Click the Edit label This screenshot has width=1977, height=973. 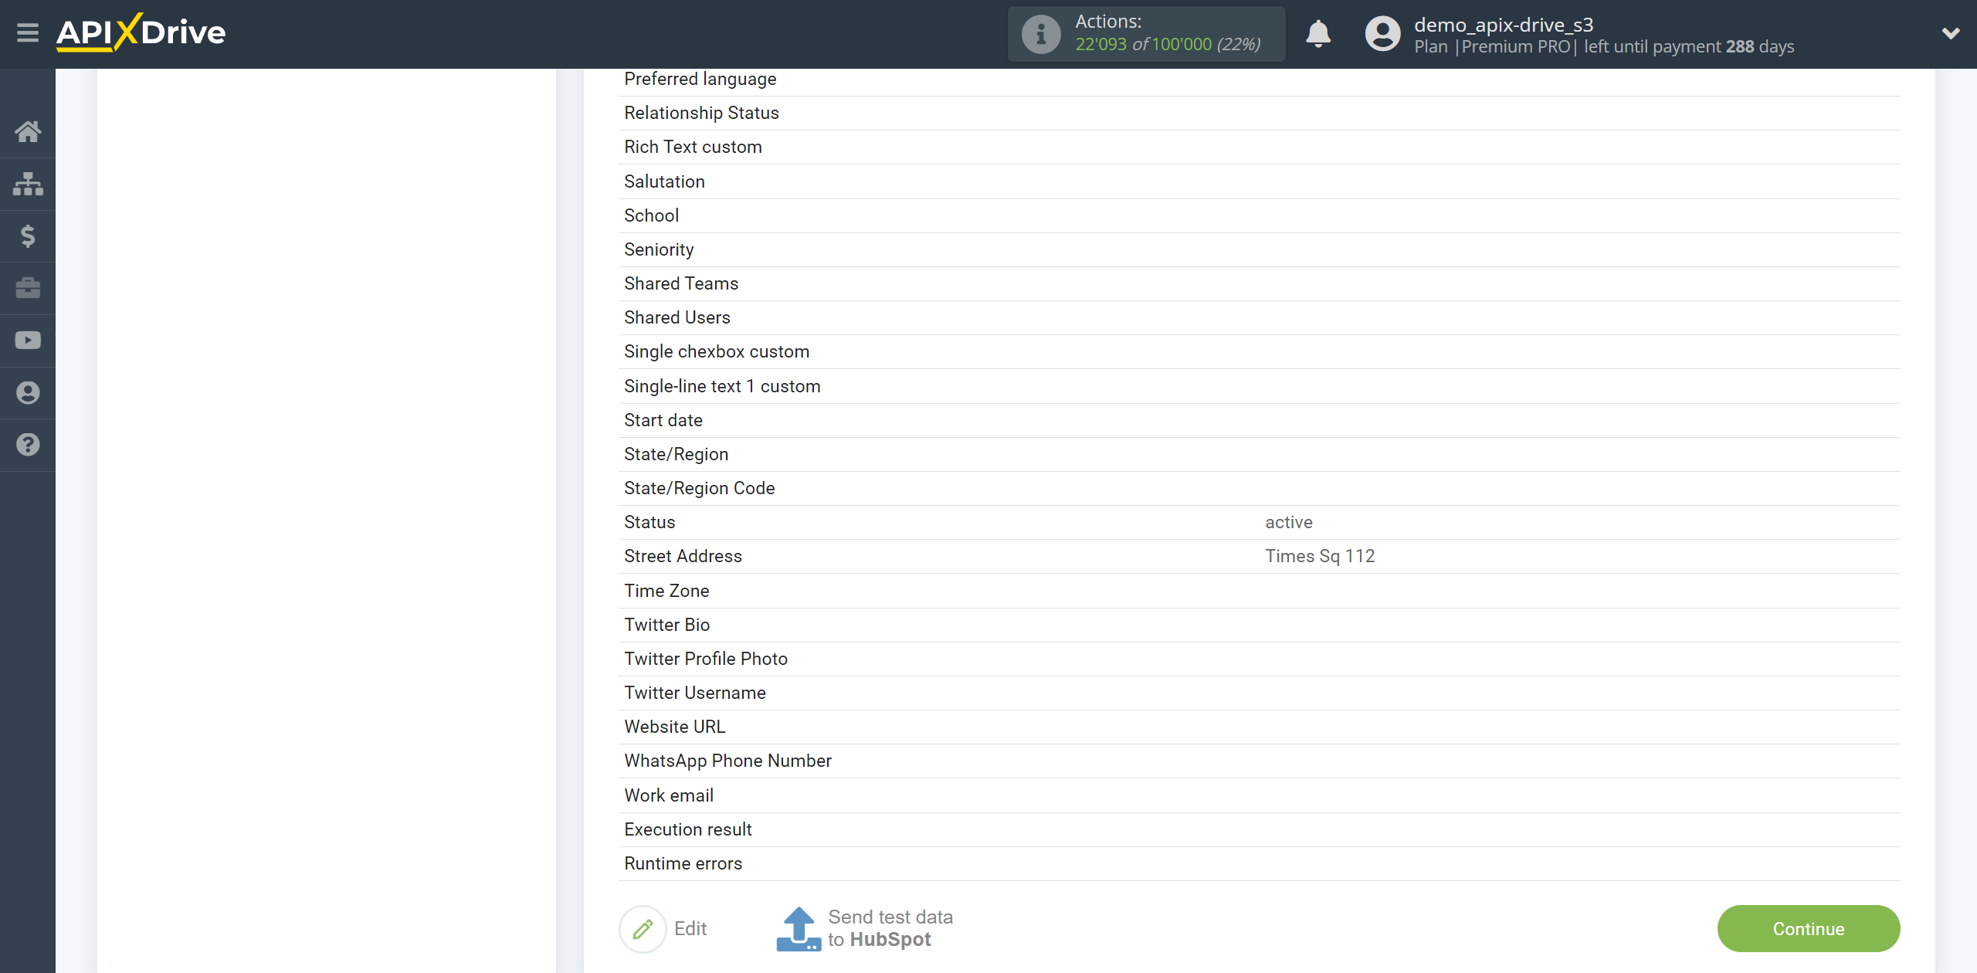(x=690, y=929)
